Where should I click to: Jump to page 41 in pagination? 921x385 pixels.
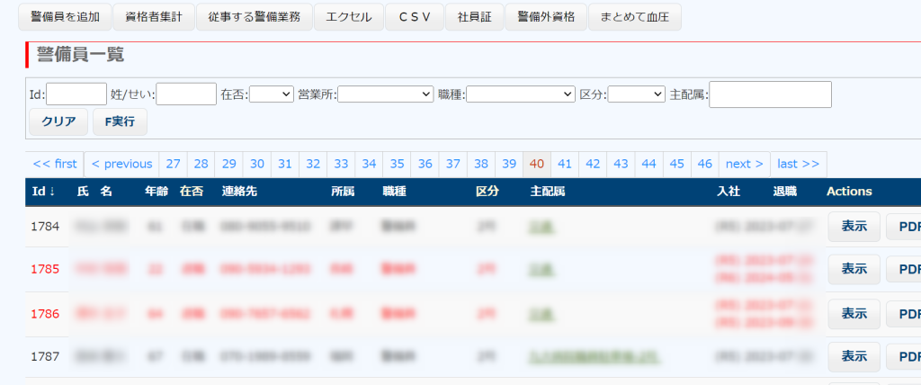point(565,164)
